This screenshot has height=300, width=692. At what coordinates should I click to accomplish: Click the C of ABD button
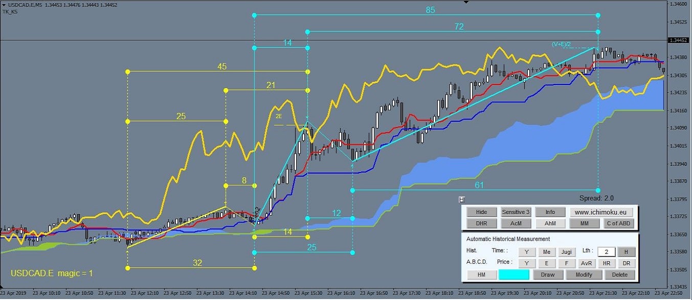619,223
